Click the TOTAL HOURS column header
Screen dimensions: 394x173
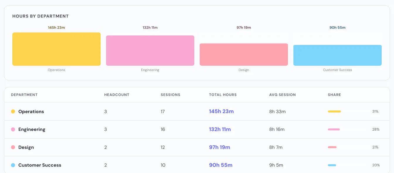(223, 95)
